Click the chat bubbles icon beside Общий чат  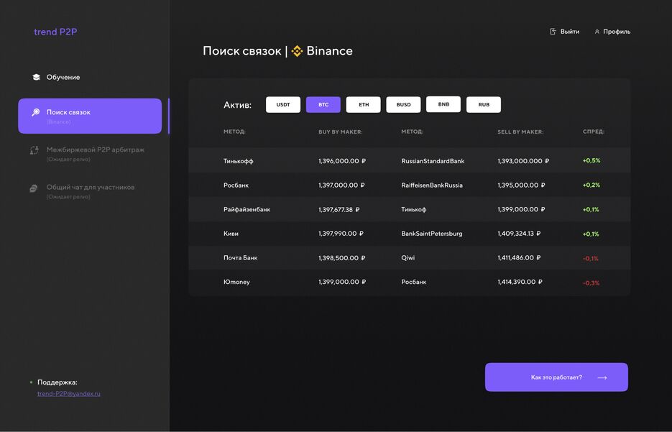click(34, 188)
